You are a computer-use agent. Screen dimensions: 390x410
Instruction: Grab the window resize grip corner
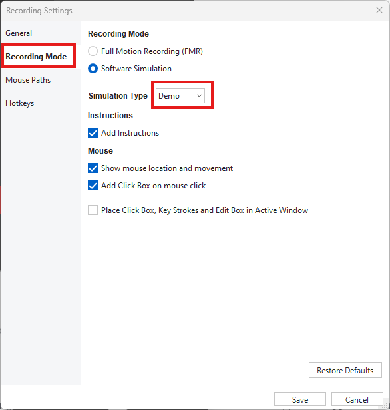pyautogui.click(x=385, y=405)
